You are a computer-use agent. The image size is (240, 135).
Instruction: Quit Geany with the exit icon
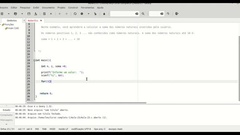tap(177, 14)
